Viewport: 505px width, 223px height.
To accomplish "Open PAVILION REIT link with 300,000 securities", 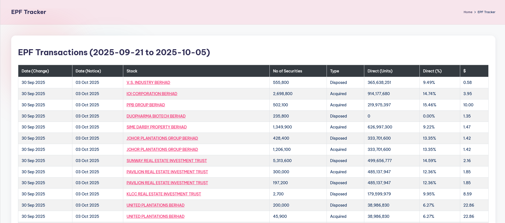I will [167, 172].
